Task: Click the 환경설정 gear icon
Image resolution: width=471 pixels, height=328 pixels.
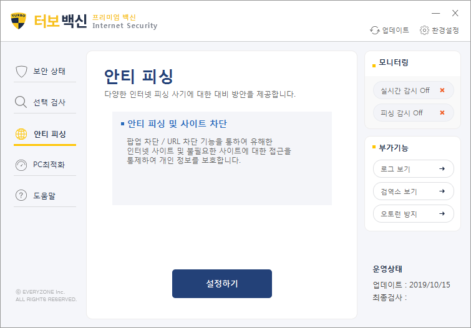Action: pyautogui.click(x=424, y=30)
